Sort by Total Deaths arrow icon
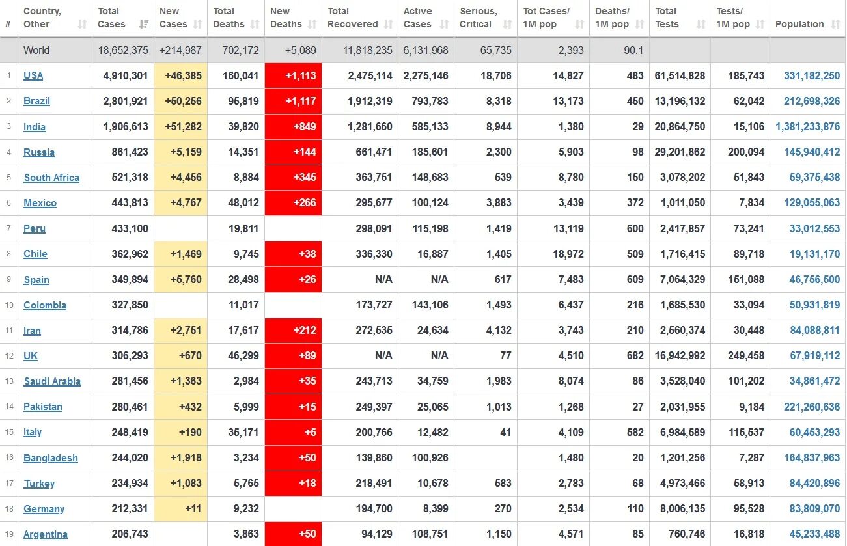This screenshot has width=847, height=546. [255, 25]
